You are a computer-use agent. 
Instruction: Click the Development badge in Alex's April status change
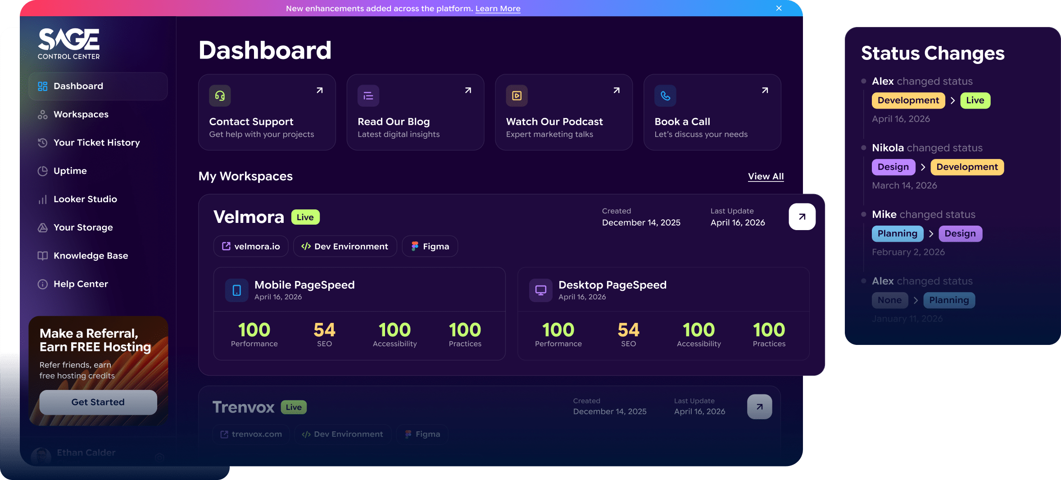[908, 100]
